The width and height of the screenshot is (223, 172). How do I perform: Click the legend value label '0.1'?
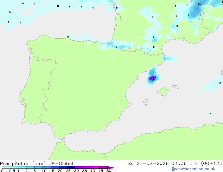[4, 171]
